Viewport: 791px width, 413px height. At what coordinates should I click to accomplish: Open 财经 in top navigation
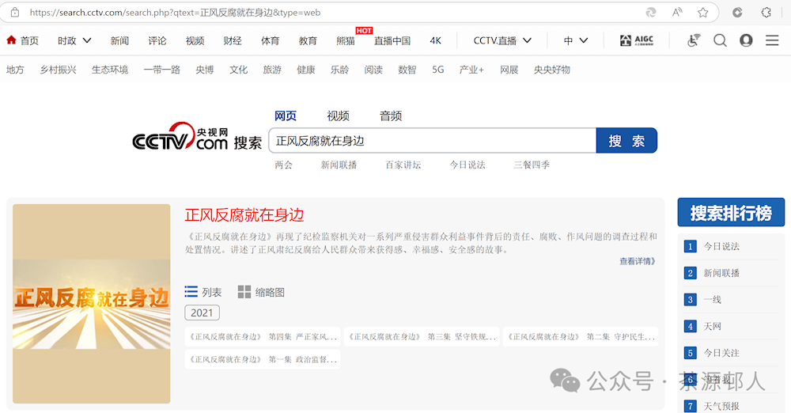pos(233,40)
